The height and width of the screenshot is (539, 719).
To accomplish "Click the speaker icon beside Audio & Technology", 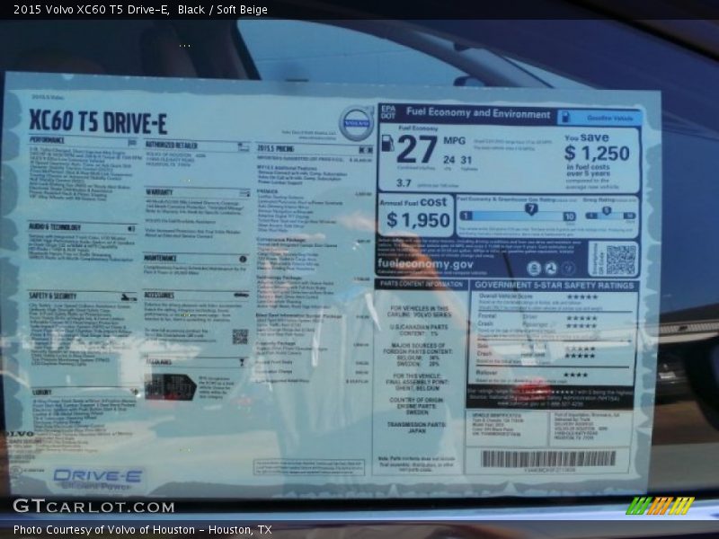I will tap(131, 228).
